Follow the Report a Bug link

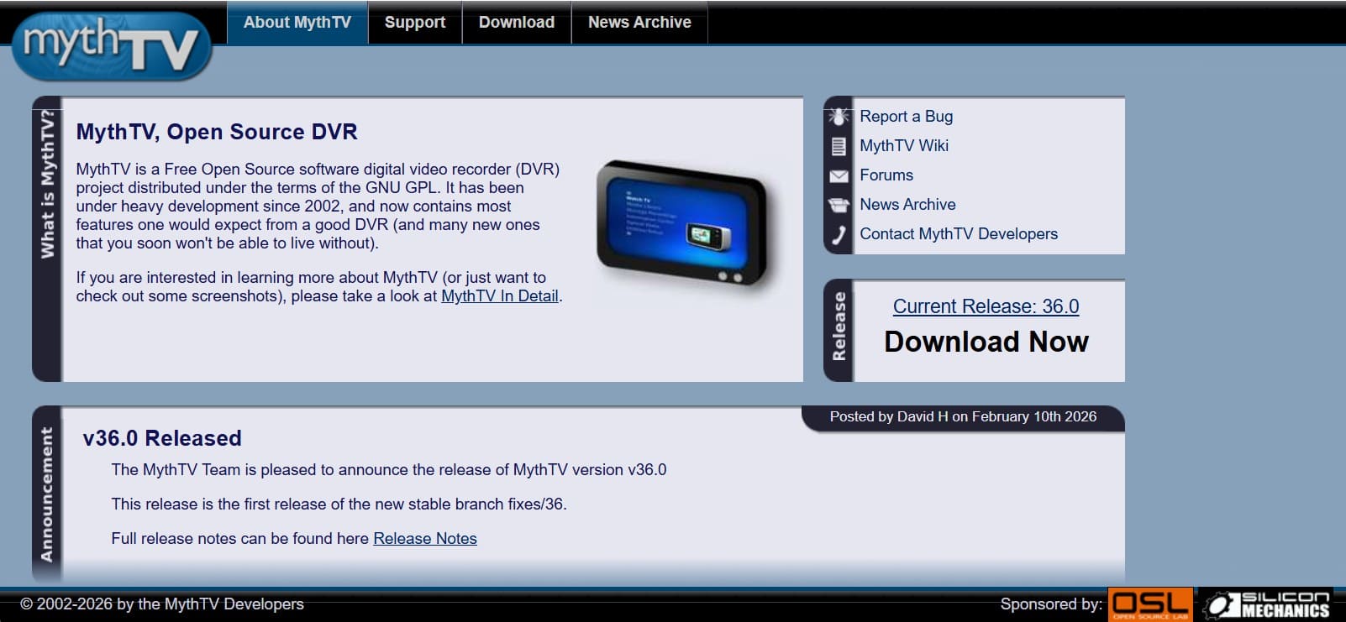pyautogui.click(x=906, y=117)
